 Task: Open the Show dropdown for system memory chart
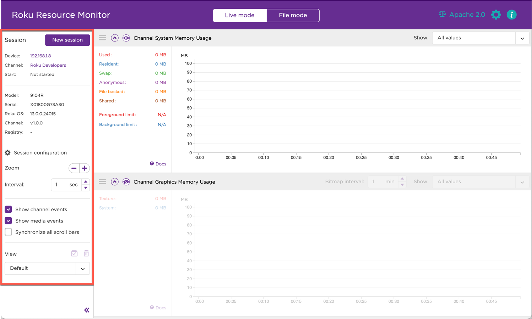[522, 38]
